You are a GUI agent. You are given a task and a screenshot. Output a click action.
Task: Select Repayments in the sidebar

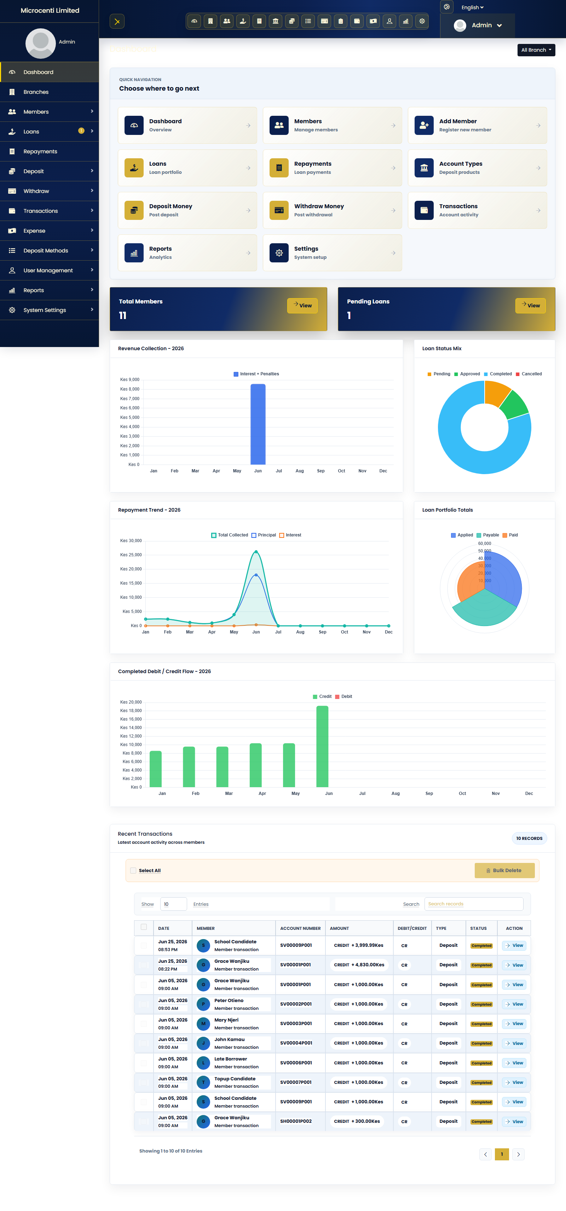point(49,152)
